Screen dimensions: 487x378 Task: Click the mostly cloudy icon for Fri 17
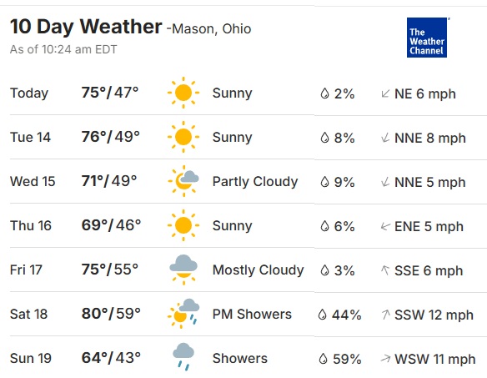click(183, 270)
